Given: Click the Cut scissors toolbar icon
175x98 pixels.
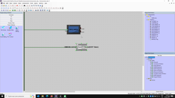Looking at the screenshot, I should coord(8,5).
